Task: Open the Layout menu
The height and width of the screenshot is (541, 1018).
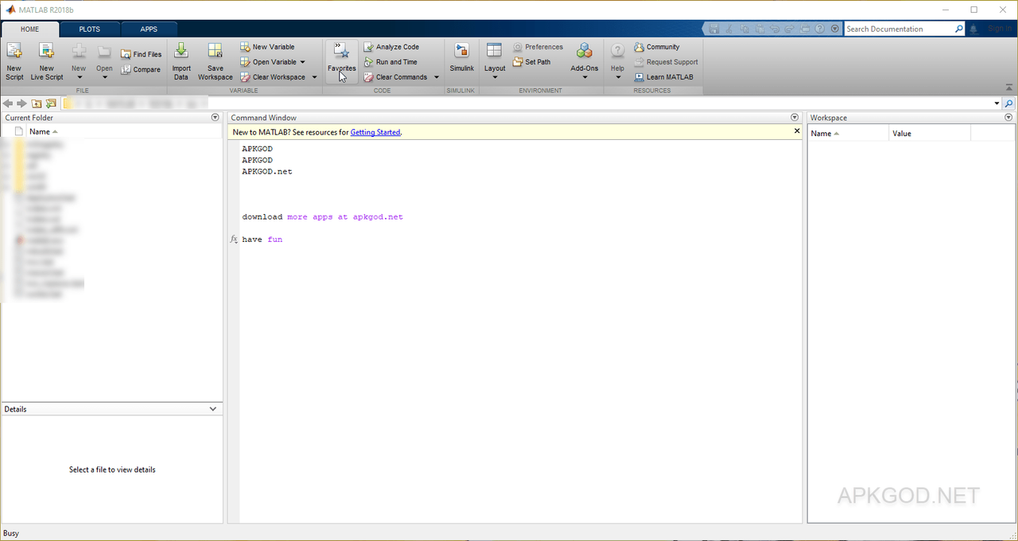Action: [x=495, y=61]
